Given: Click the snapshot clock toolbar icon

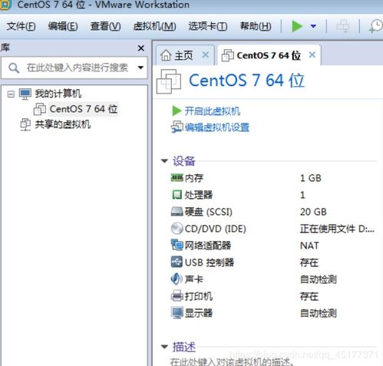Looking at the screenshot, I should point(375,27).
